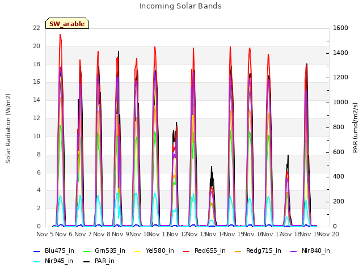This screenshot has width=363, height=272.
Task: Click the Nir840_in legend label
Action: pos(316,250)
